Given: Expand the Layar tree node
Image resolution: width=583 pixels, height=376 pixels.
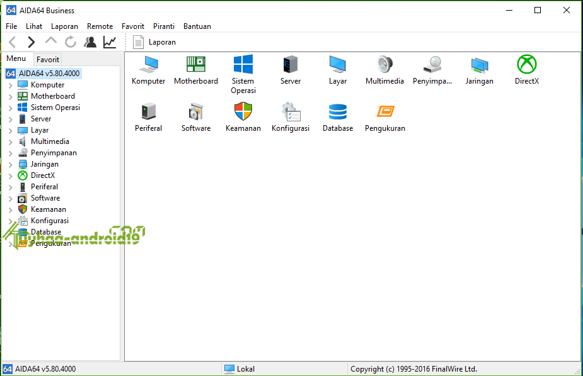Looking at the screenshot, I should (x=11, y=131).
